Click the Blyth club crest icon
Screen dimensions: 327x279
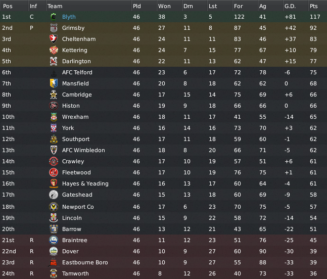coord(54,17)
